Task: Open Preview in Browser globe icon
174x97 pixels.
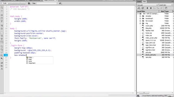Action: [x=29, y=3]
